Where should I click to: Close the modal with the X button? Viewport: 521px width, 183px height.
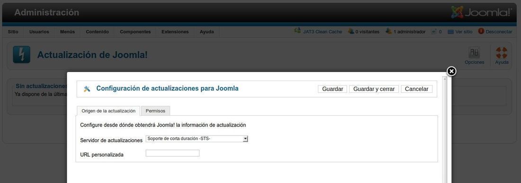(x=451, y=72)
